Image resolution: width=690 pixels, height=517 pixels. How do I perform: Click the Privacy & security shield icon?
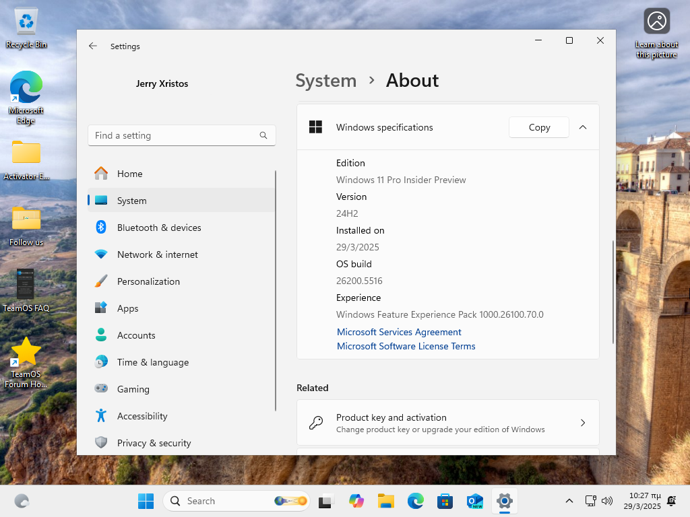click(101, 442)
